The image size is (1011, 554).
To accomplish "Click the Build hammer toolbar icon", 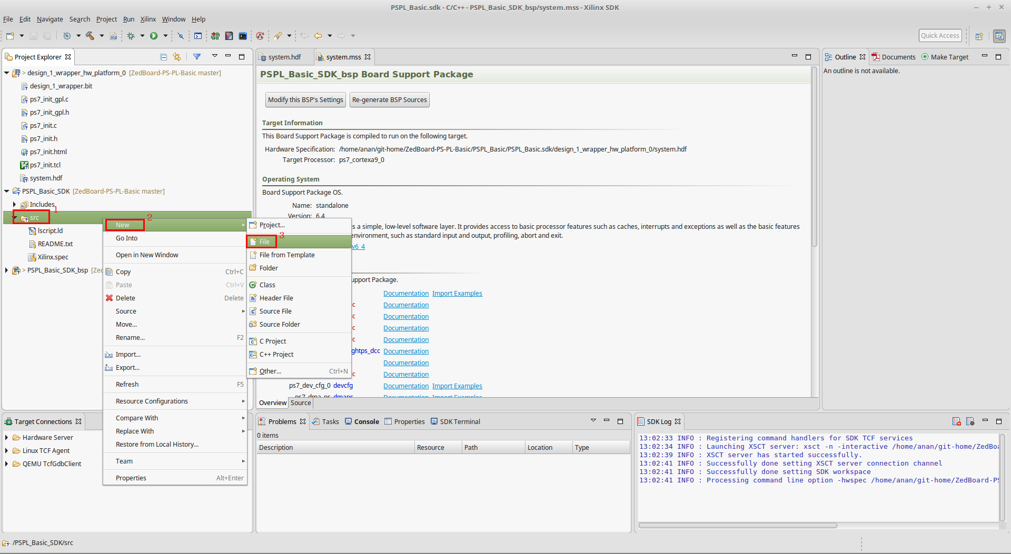I will (x=90, y=36).
